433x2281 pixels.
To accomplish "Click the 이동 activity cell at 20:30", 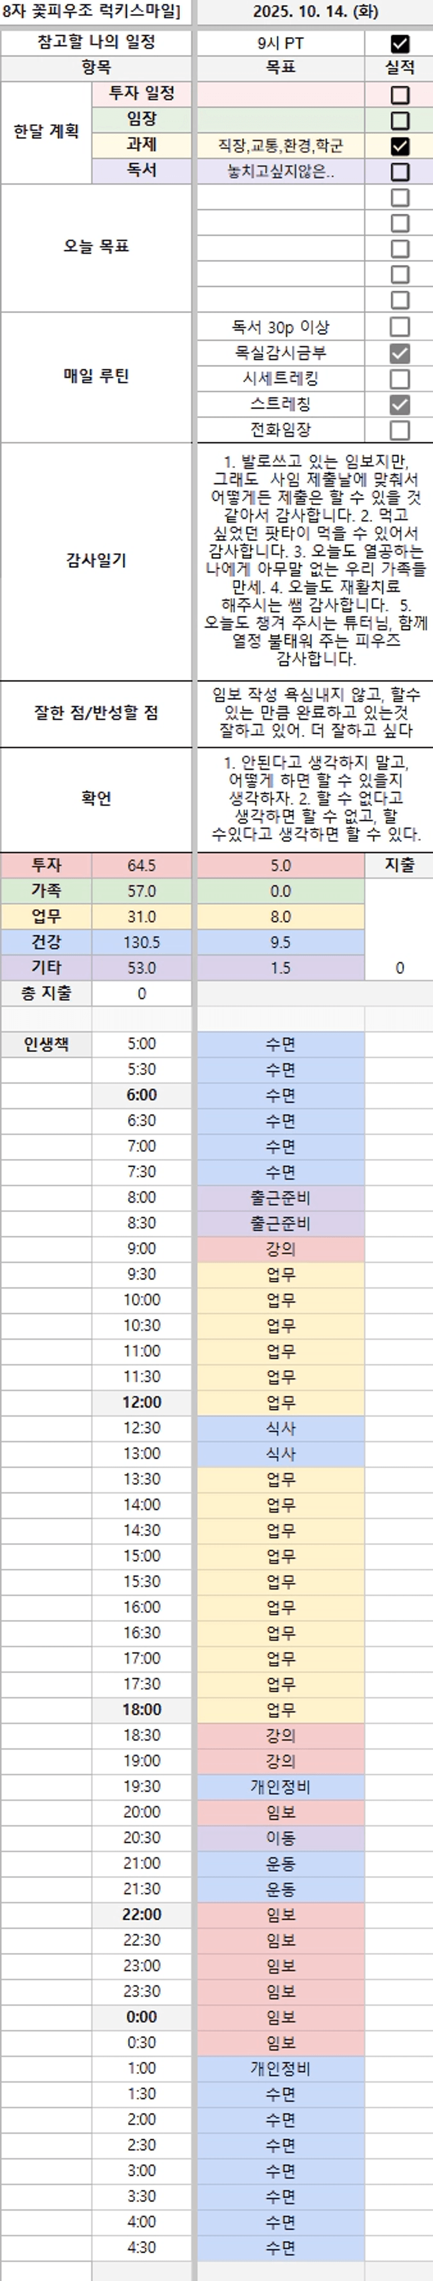I will (280, 1837).
